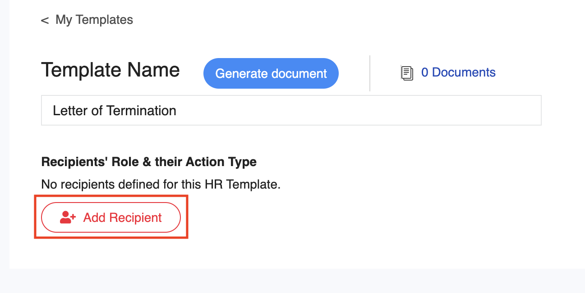This screenshot has height=293, width=585.
Task: Click the Add Recipient button
Action: (111, 217)
